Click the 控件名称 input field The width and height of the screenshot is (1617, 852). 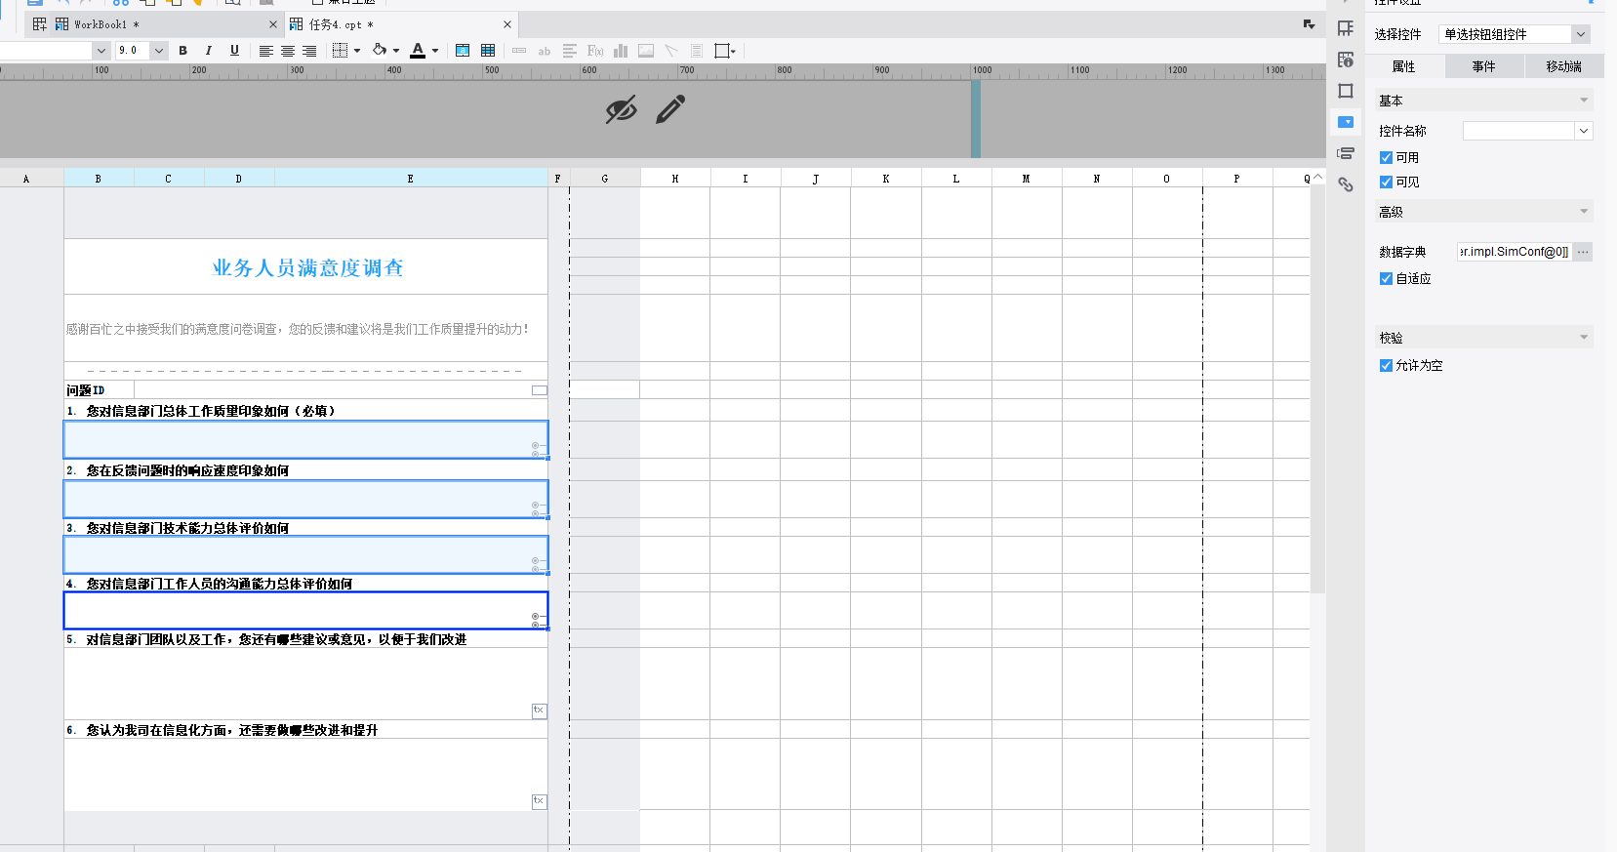(x=1517, y=131)
